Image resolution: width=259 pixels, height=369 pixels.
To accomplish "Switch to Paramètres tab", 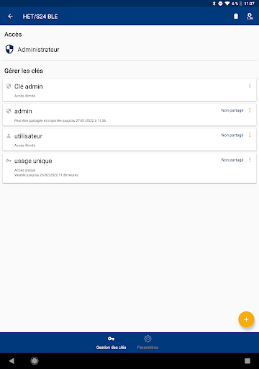I will pos(147,342).
